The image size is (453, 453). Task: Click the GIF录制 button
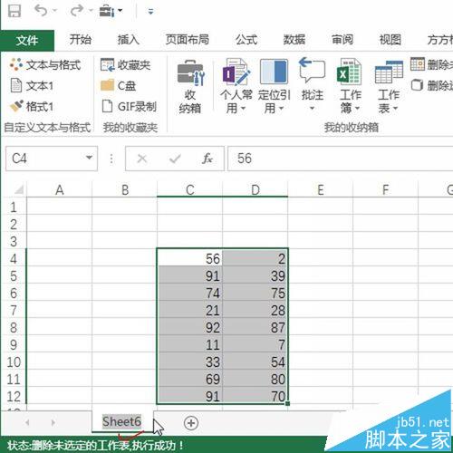pyautogui.click(x=129, y=106)
